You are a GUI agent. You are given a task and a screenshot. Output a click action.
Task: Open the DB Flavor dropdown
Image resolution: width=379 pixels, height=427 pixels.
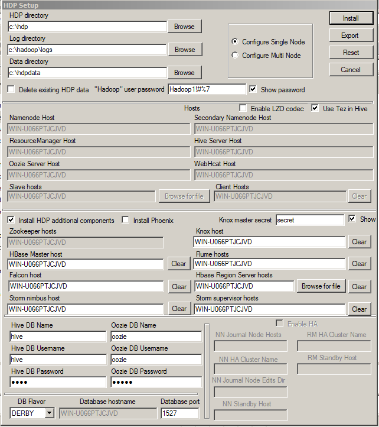(49, 413)
